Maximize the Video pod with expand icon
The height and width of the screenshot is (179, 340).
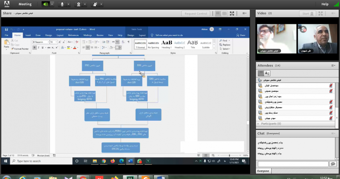(321, 13)
